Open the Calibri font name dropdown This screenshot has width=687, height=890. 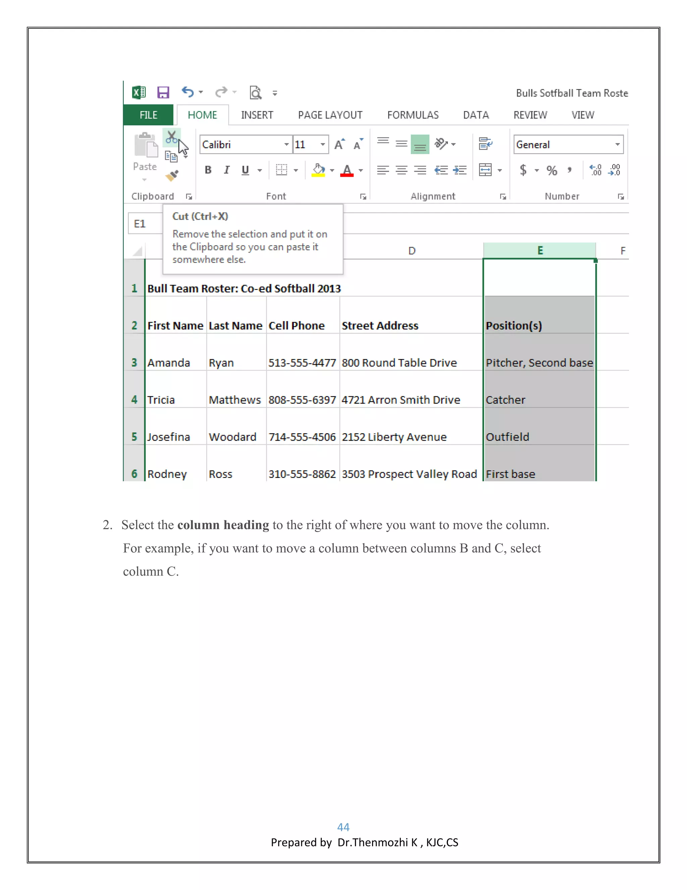pos(286,145)
